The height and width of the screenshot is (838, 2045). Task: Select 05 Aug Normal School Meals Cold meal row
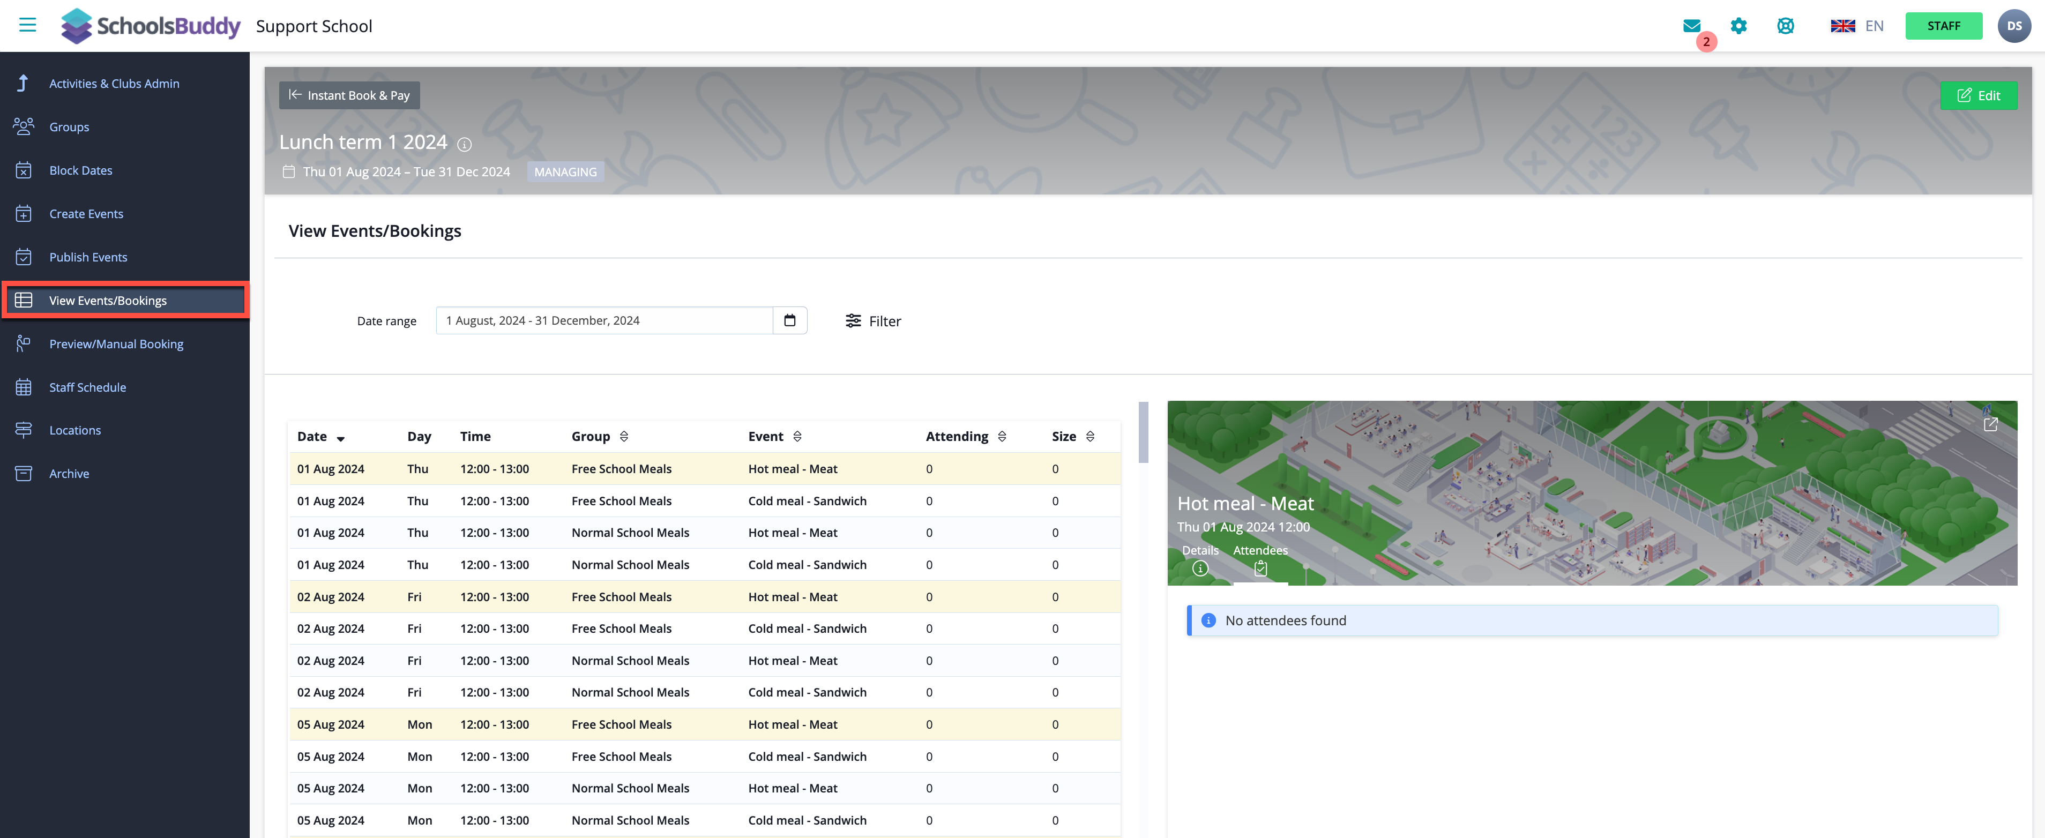click(704, 820)
